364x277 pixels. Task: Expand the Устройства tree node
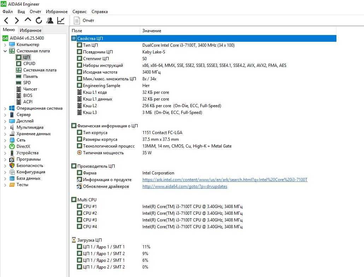coord(5,153)
